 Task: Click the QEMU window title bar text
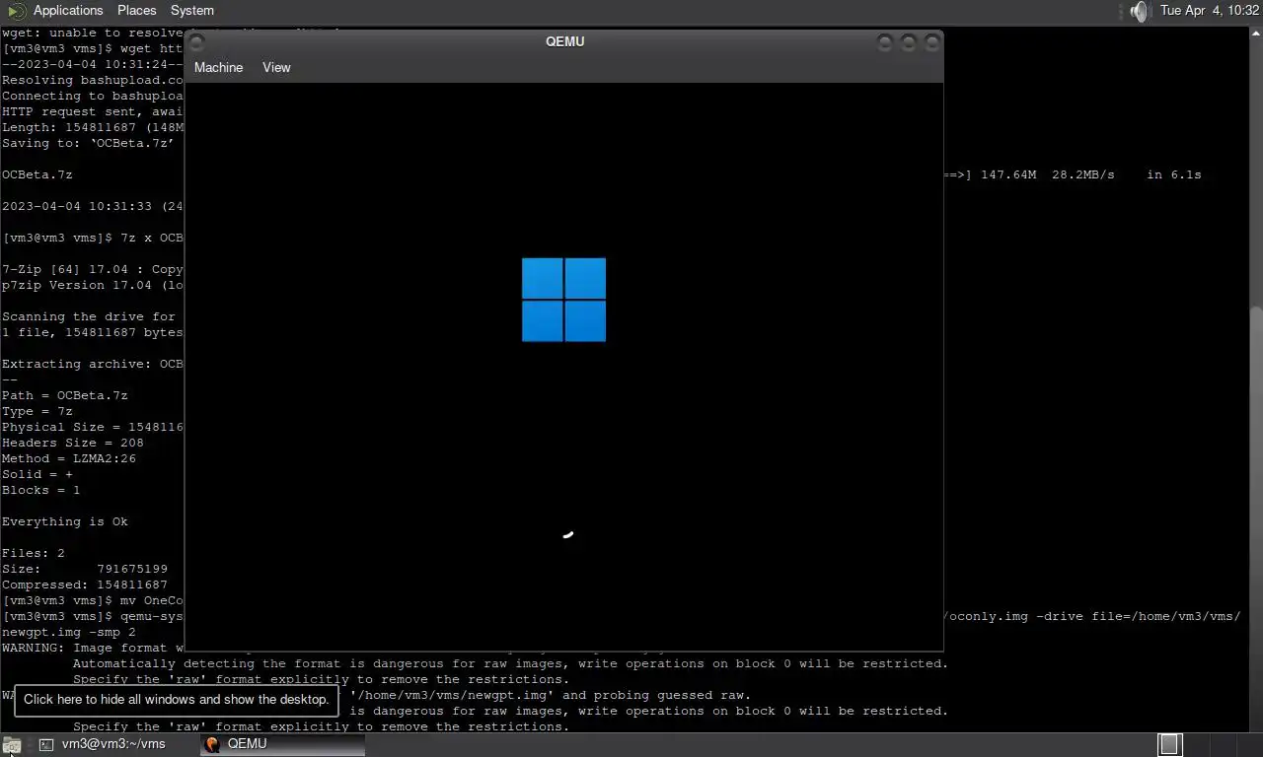click(564, 41)
